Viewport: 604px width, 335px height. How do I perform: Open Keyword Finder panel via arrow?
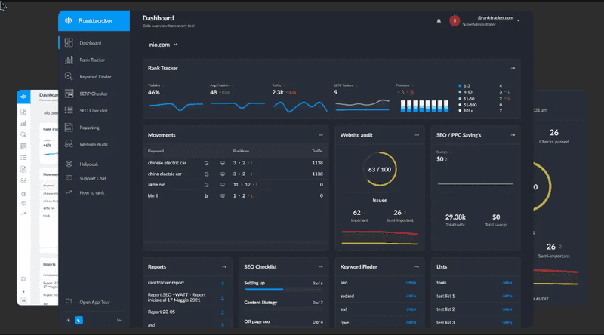pos(417,267)
